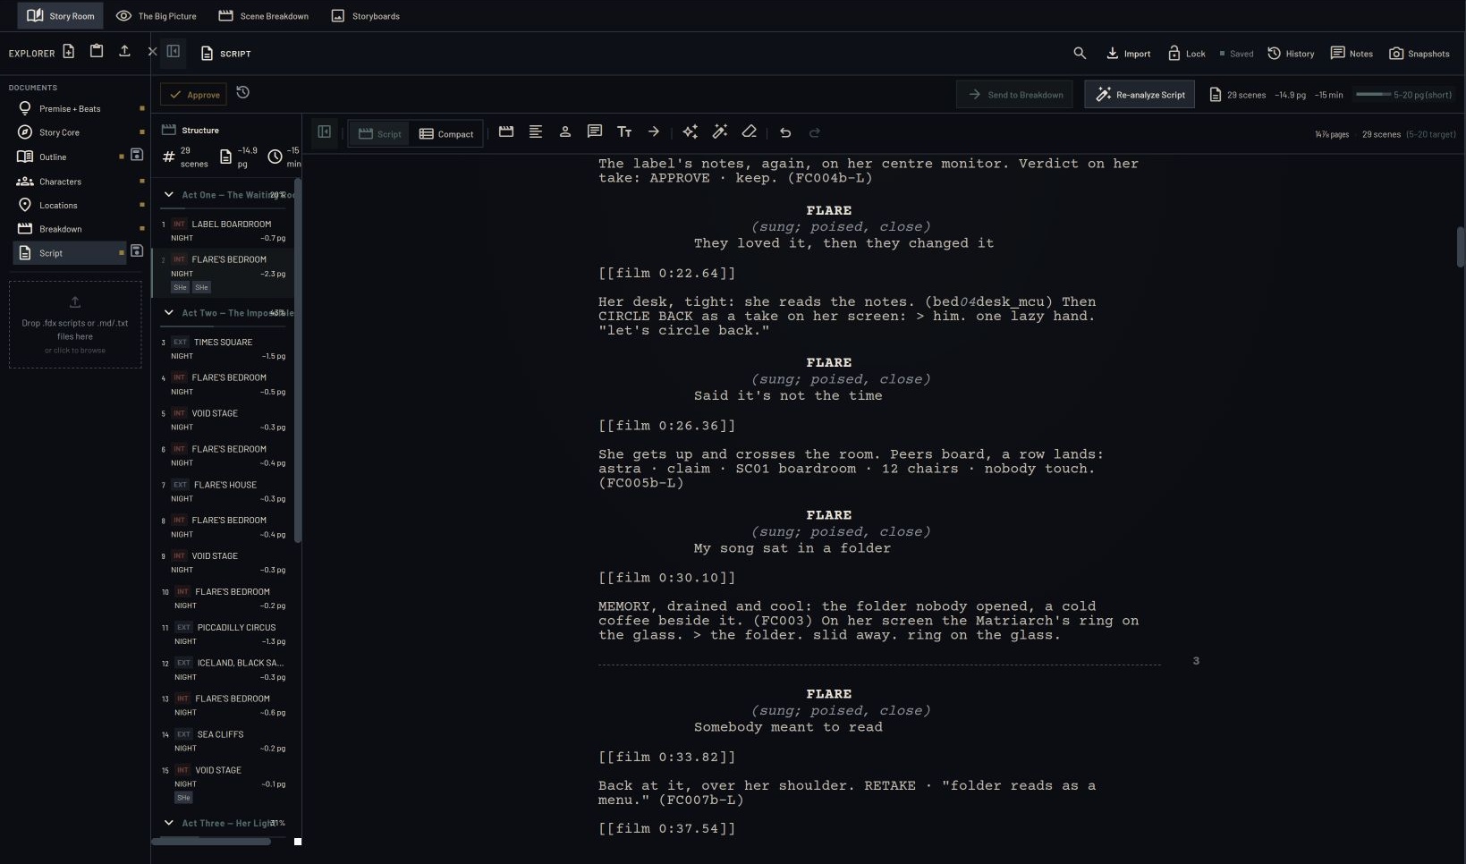Switch to Script view mode
1466x864 pixels.
click(x=380, y=133)
